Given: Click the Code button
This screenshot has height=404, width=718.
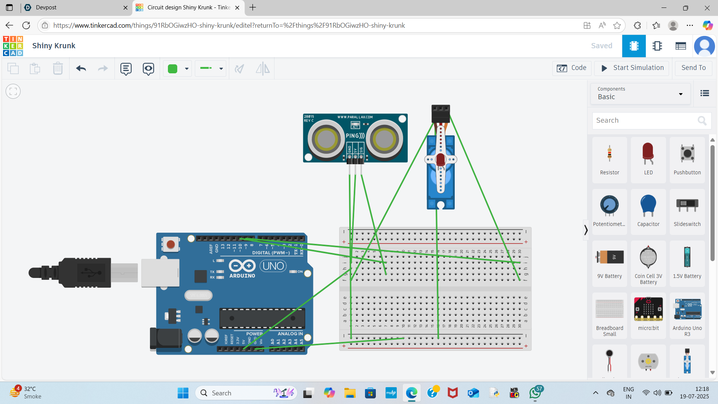Looking at the screenshot, I should (x=572, y=68).
